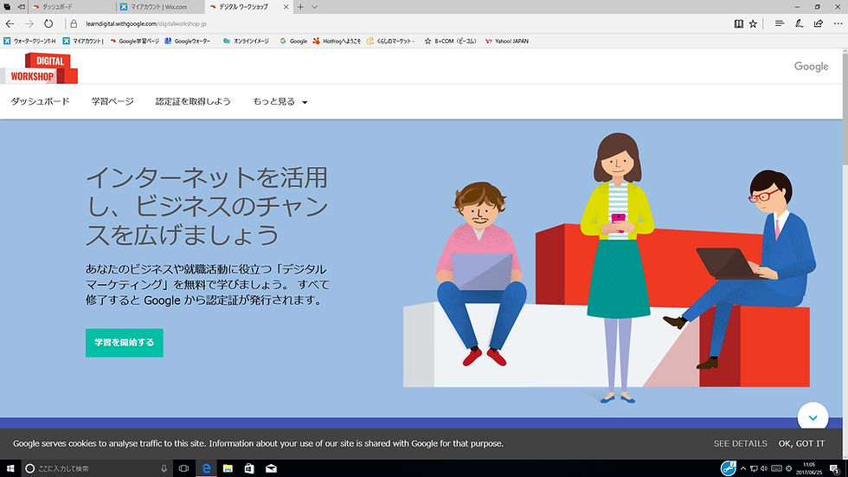The width and height of the screenshot is (848, 477).
Task: Open the Yahoo! JAPAN bookmark
Action: [x=507, y=41]
